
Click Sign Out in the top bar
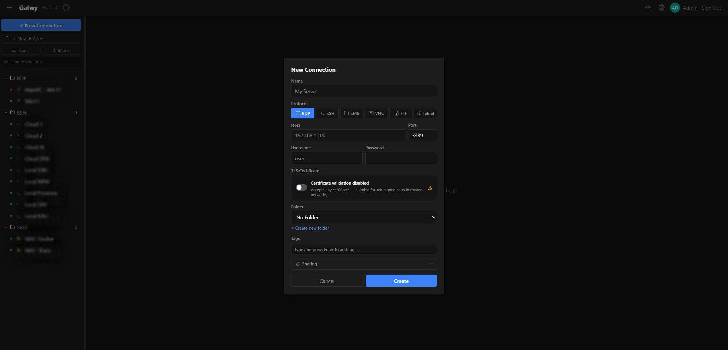click(x=711, y=8)
